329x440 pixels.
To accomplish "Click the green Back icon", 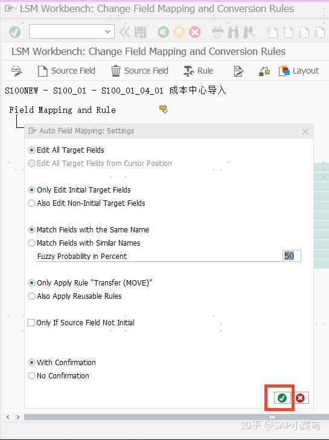I will (164, 32).
